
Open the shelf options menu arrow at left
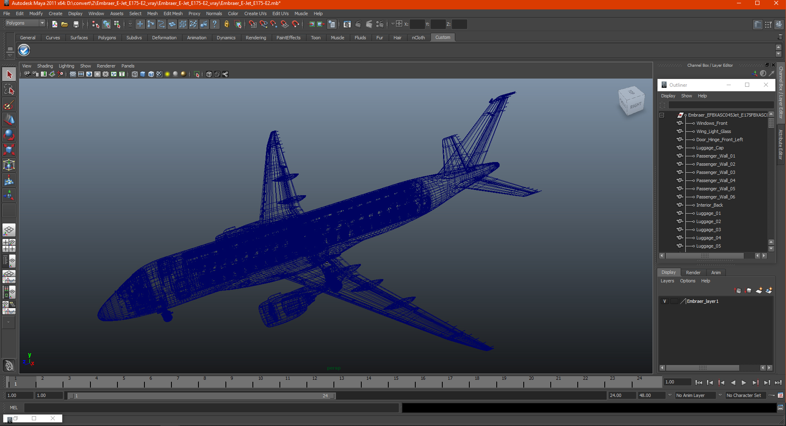pyautogui.click(x=10, y=55)
